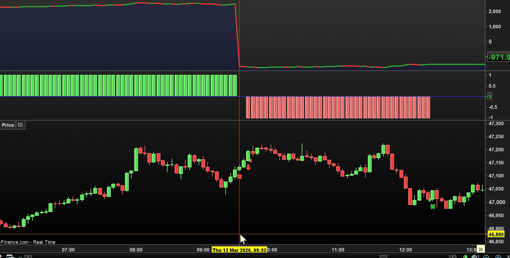Click the yellow 46,880 price line label
Image resolution: width=510 pixels, height=258 pixels.
[496, 234]
